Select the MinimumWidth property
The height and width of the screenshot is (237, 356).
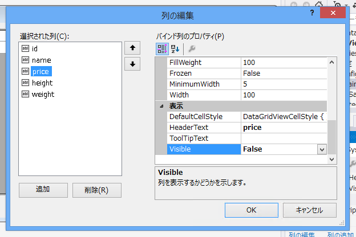(204, 84)
